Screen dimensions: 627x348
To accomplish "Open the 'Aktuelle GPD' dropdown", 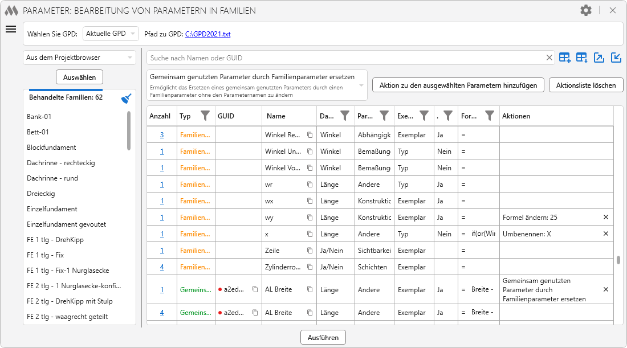I will point(111,34).
